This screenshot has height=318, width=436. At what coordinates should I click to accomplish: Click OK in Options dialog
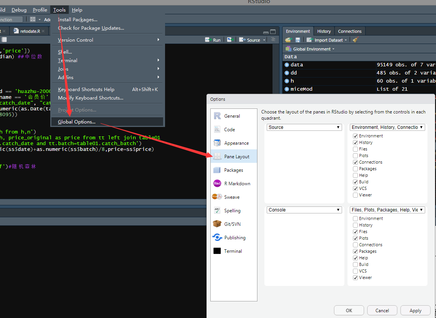point(349,311)
